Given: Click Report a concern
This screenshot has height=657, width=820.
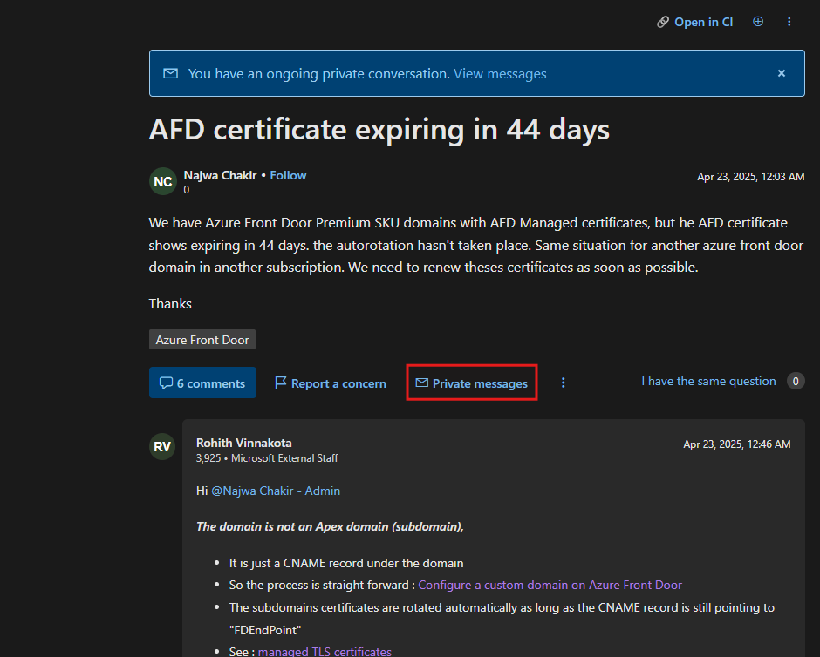Looking at the screenshot, I should click(331, 383).
